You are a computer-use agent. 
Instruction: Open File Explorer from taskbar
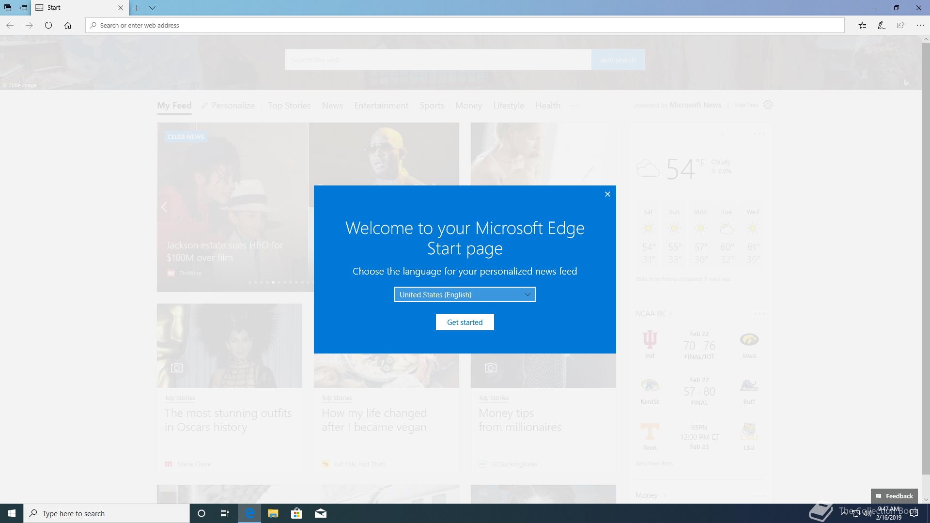pyautogui.click(x=273, y=513)
